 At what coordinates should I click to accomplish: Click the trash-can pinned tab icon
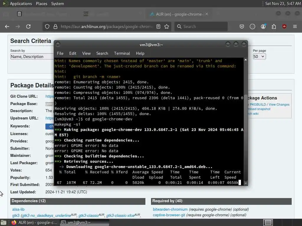[19, 14]
